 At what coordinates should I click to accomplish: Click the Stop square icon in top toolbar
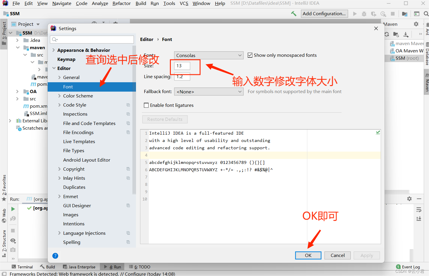[x=393, y=14]
